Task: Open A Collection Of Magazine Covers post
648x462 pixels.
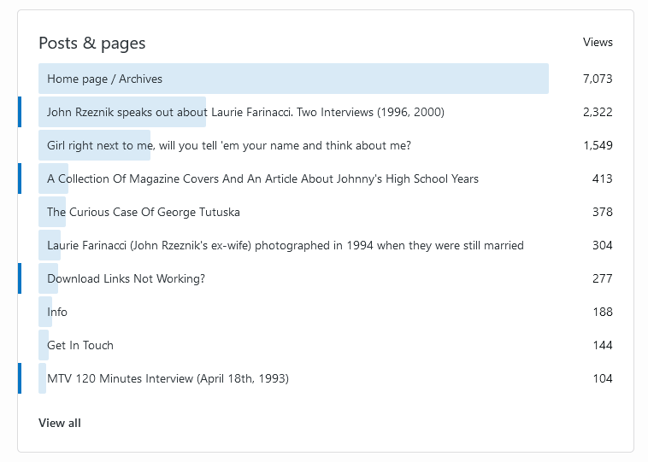Action: (262, 178)
